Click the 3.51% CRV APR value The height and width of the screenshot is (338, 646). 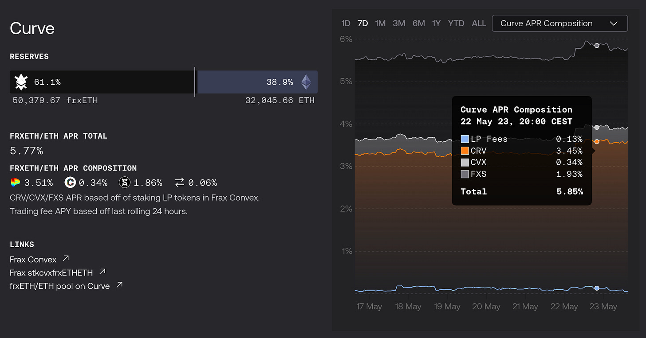(x=39, y=183)
